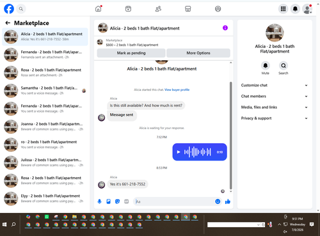The image size is (320, 236).
Task: Open the emoji picker in message box
Action: [218, 201]
